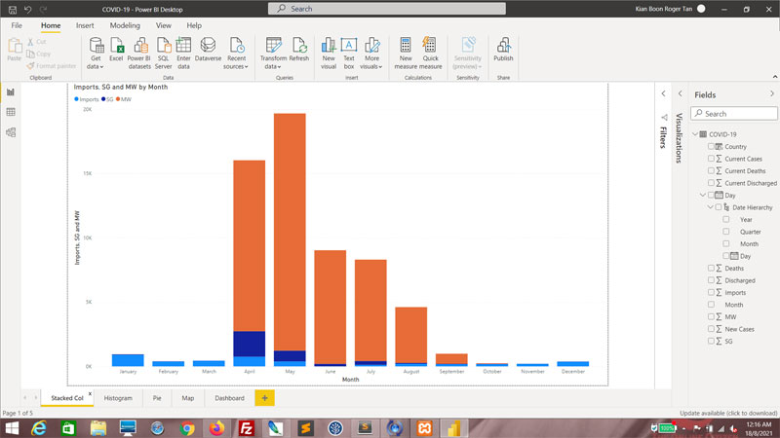
Task: Connect to SQL Server
Action: (163, 54)
